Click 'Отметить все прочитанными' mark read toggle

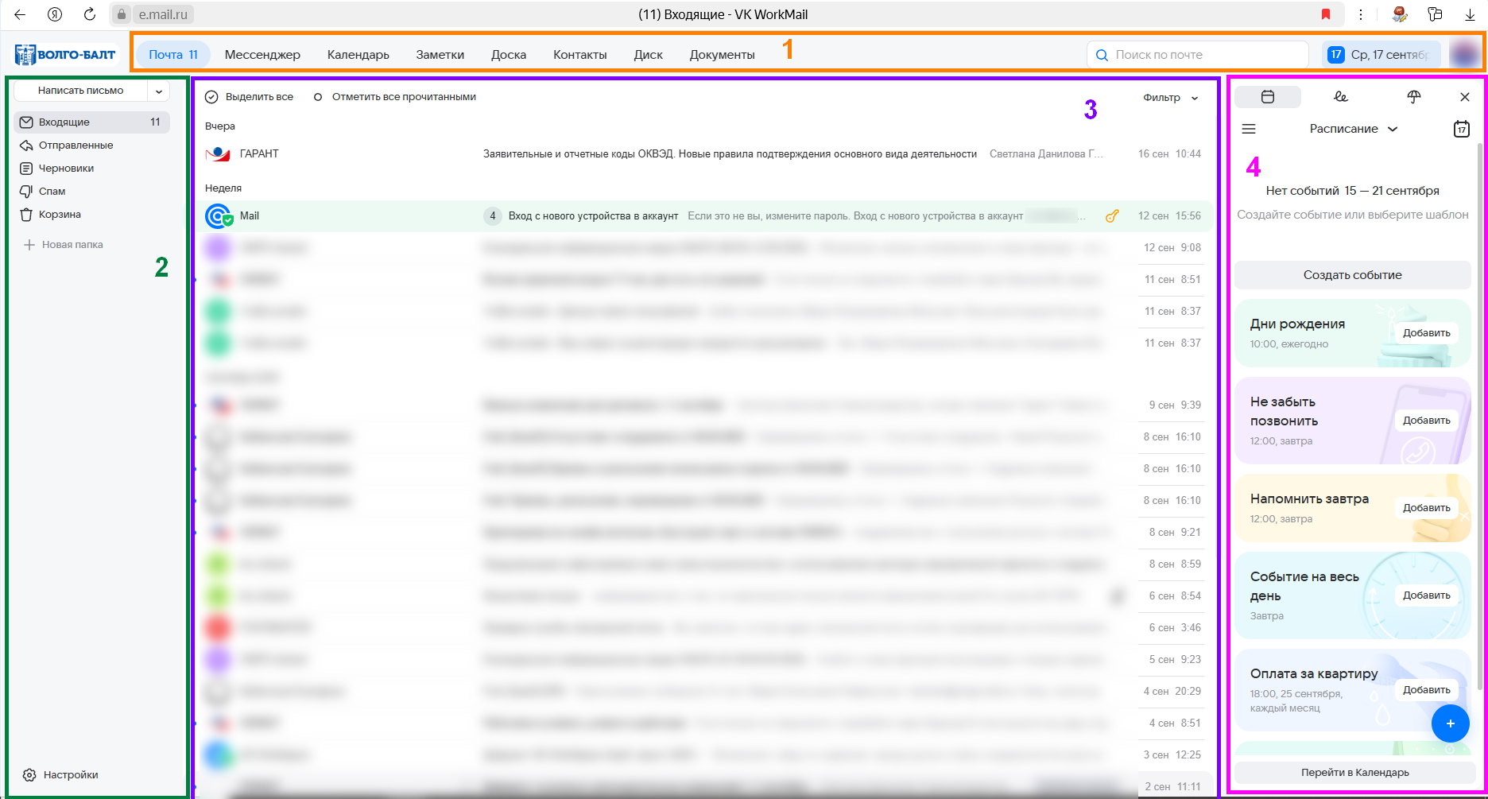[318, 97]
